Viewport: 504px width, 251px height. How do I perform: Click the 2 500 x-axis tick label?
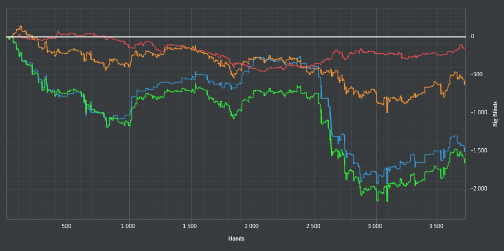pos(313,226)
